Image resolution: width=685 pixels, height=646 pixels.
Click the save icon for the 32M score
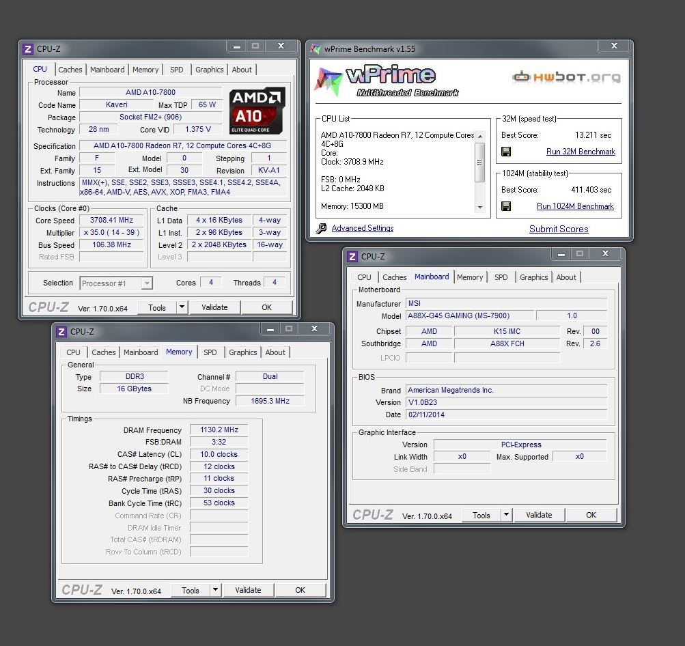(506, 152)
